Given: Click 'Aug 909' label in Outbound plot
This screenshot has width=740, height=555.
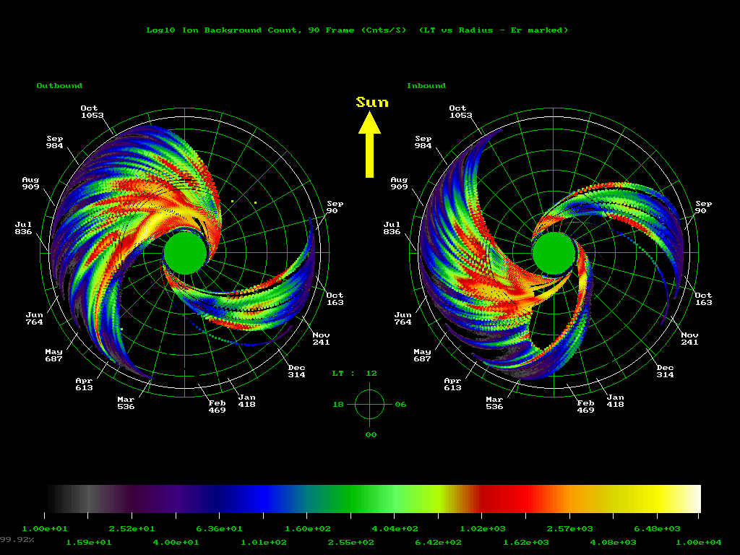Looking at the screenshot, I should [x=30, y=183].
